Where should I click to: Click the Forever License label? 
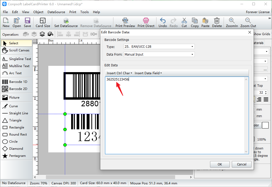coord(258,12)
